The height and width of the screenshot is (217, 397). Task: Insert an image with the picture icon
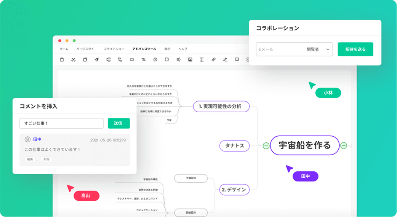pyautogui.click(x=190, y=59)
